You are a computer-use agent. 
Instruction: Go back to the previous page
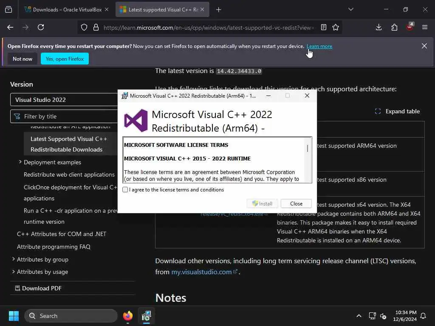10,27
